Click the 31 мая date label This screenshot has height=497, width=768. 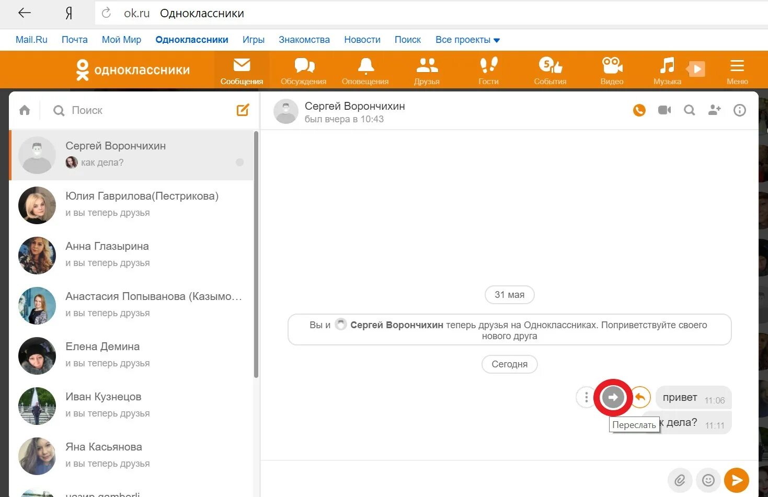pyautogui.click(x=509, y=295)
